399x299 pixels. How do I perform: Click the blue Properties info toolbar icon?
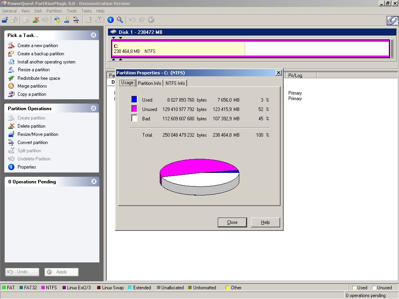point(110,20)
